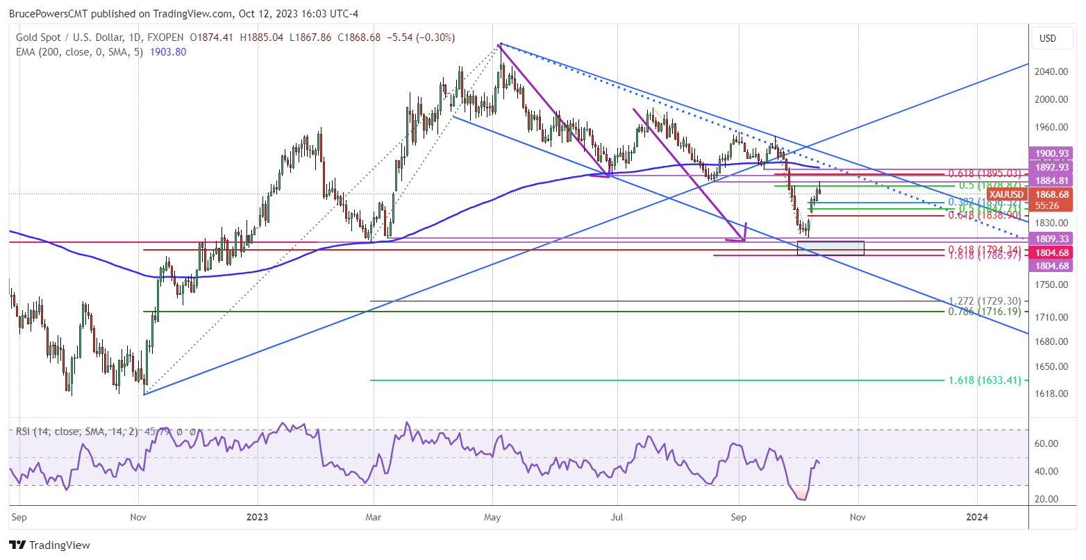
Task: Click the May time axis label
Action: click(492, 517)
